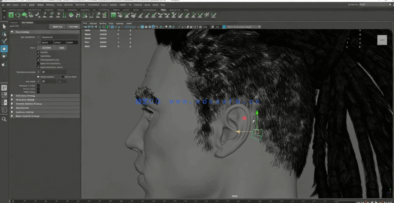
Task: Click the magnifier search icon
Action: point(4,119)
